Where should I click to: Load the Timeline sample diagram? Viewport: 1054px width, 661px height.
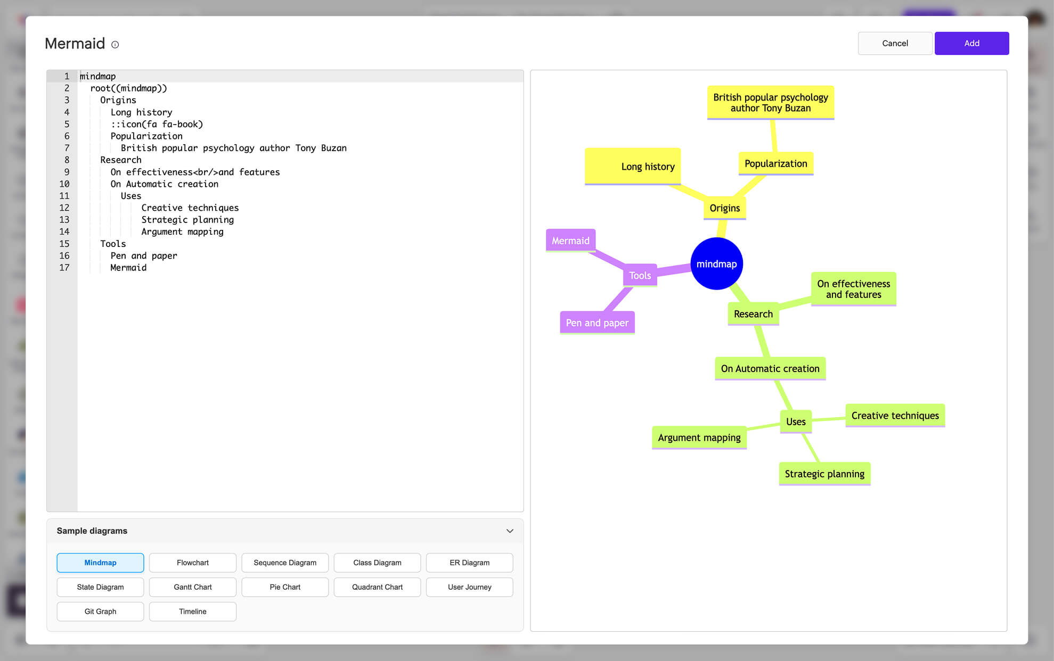pyautogui.click(x=193, y=612)
